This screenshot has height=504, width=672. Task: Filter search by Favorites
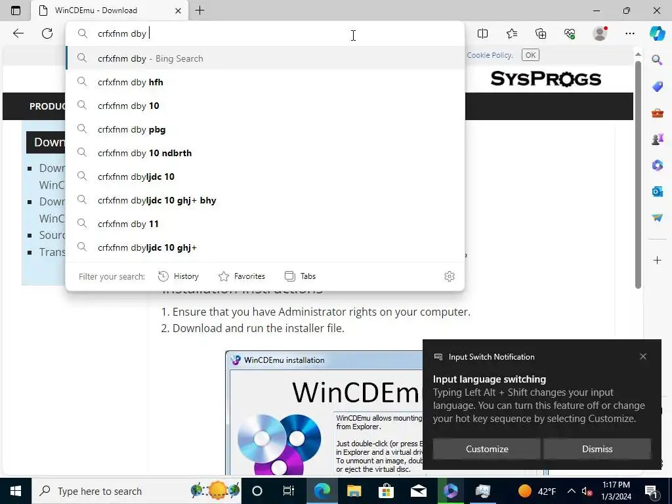(x=241, y=276)
